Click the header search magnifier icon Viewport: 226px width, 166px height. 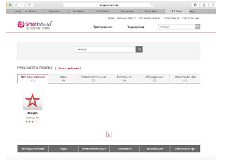198,27
